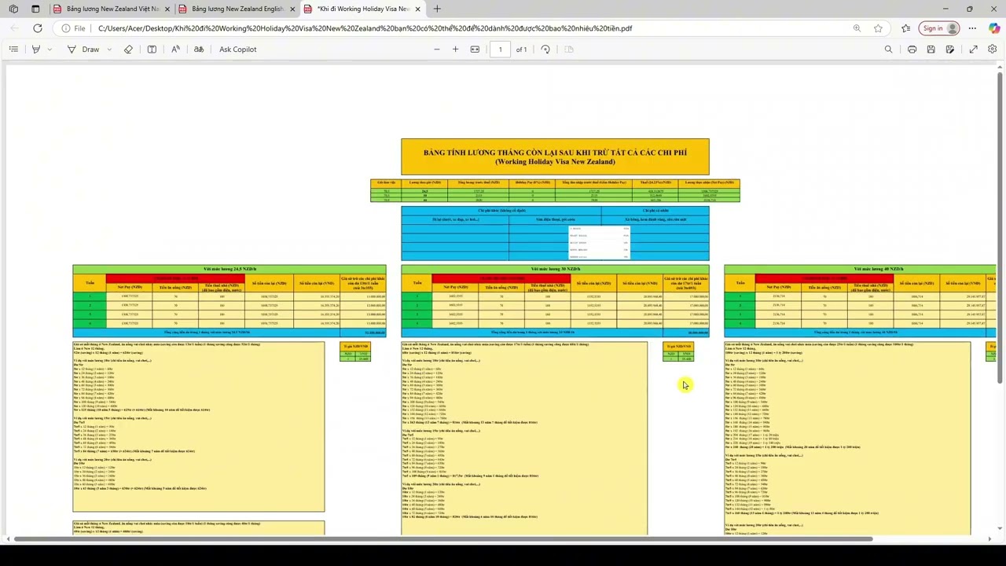Click the Sign in profile button
The width and height of the screenshot is (1006, 566).
941,28
